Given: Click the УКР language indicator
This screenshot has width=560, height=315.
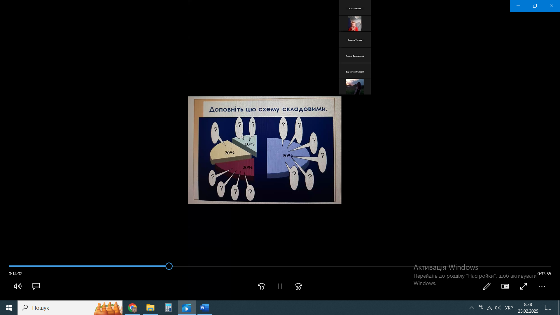Looking at the screenshot, I should [509, 308].
